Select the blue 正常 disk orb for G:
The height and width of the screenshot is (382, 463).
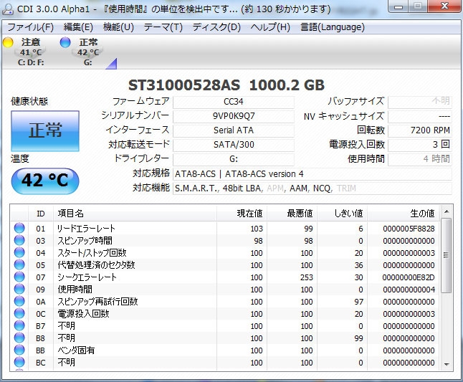tap(66, 43)
